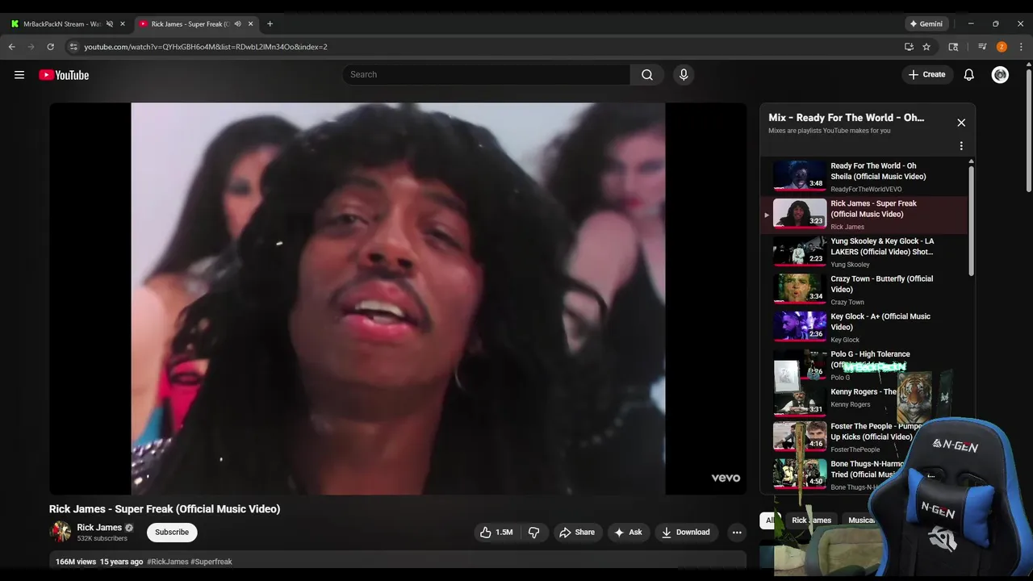Go back in browser history
Image resolution: width=1033 pixels, height=581 pixels.
tap(12, 47)
